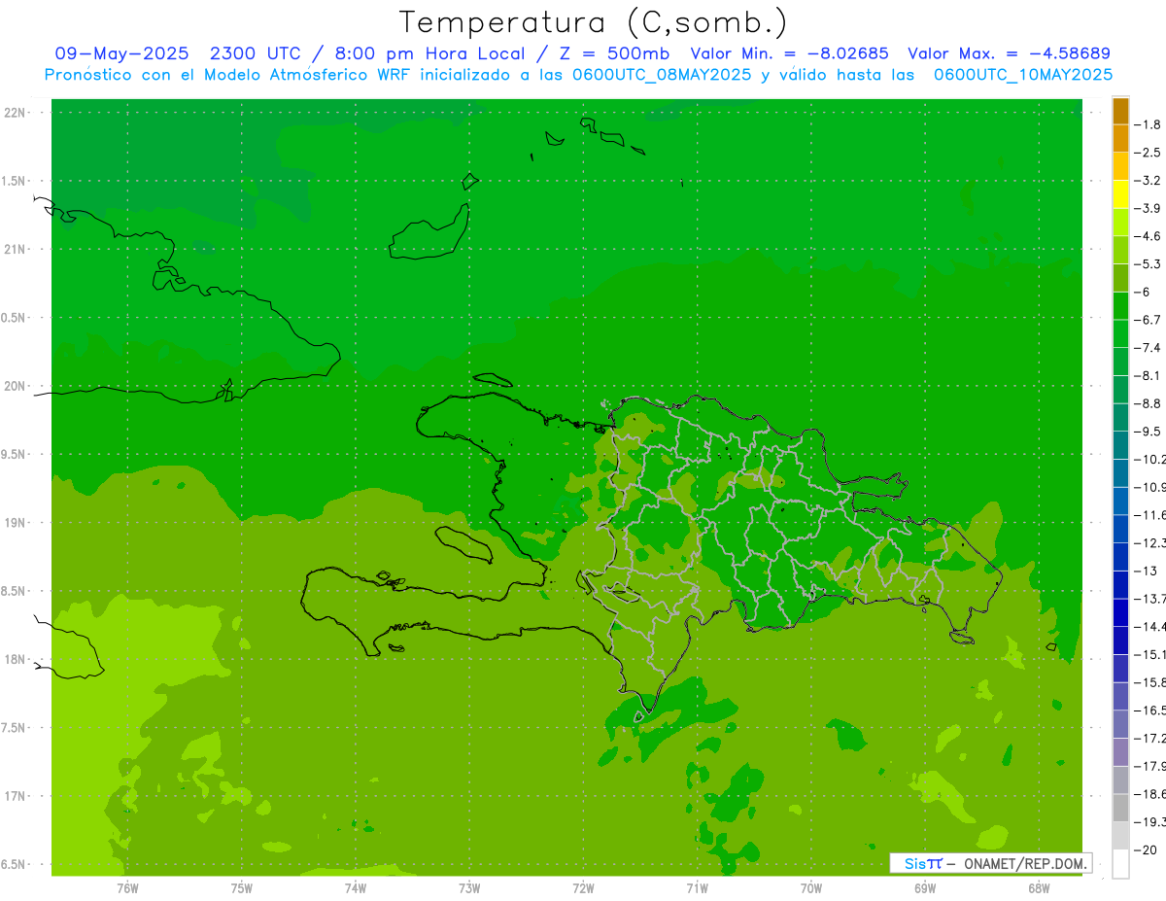This screenshot has height=901, width=1166.
Task: Pick the white swatch below -20
Action: [1120, 864]
